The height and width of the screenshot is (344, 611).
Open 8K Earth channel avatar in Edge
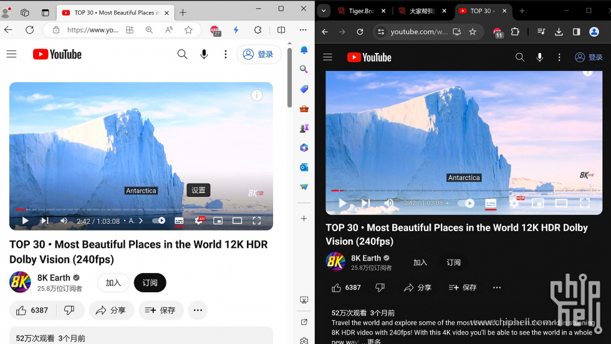tap(20, 282)
